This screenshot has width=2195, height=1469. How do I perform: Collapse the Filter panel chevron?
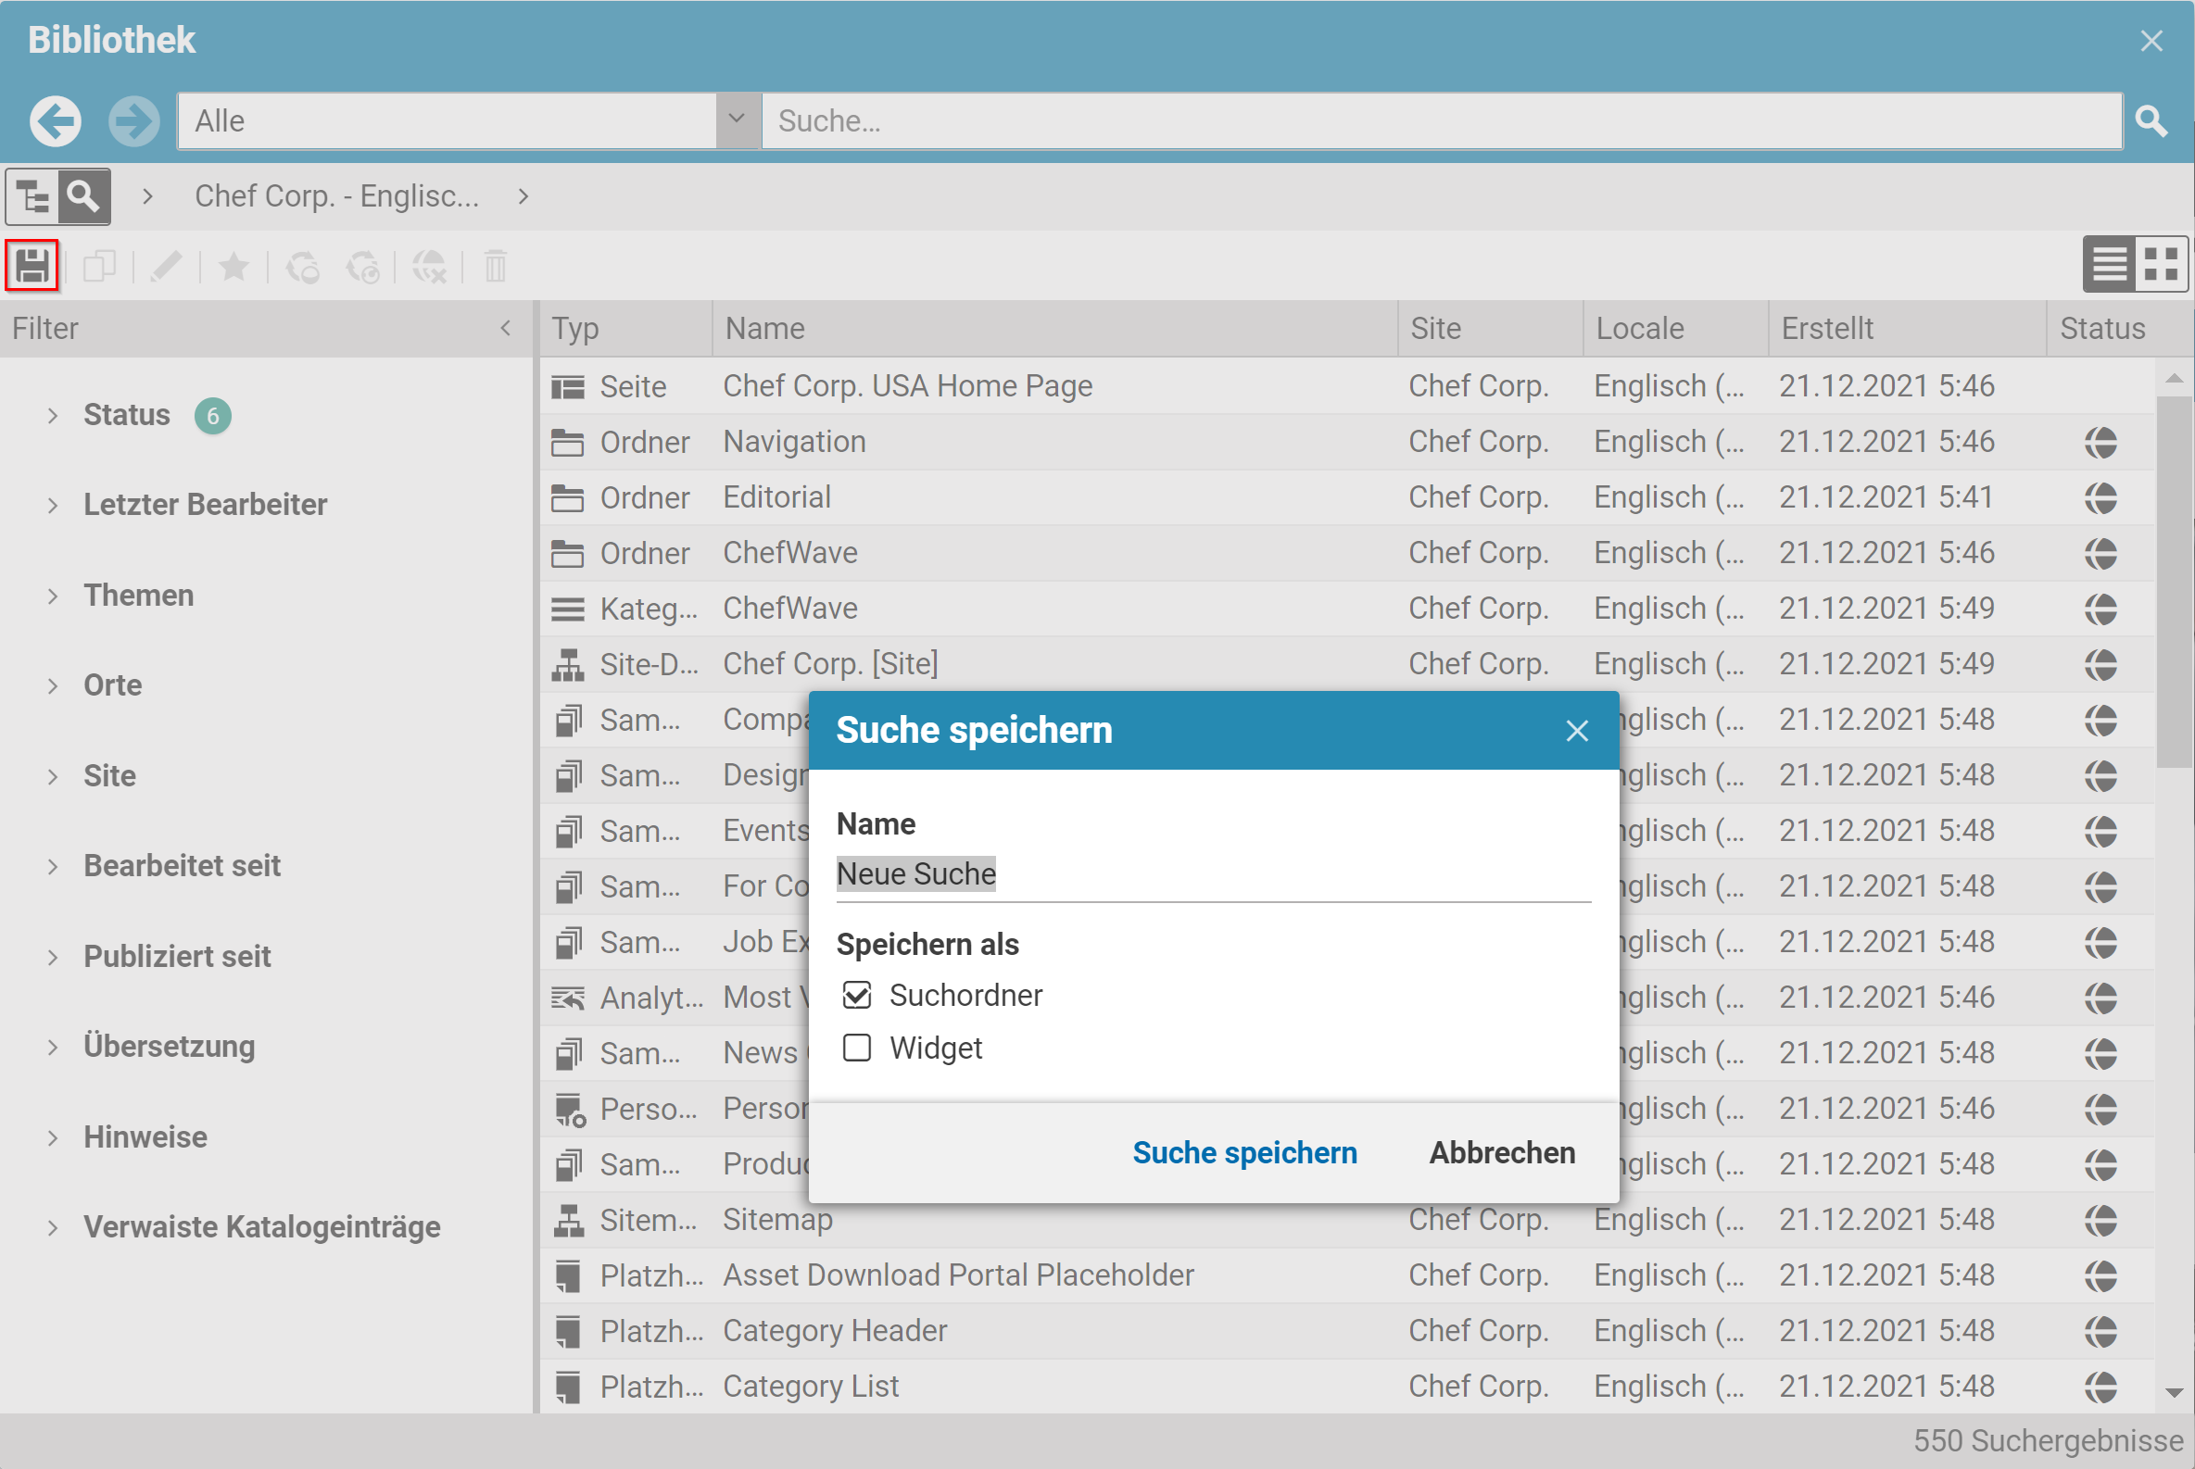505,328
